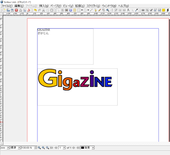Select the polygon tool
Screen dimensions: 170x155
pyautogui.click(x=85, y=10)
